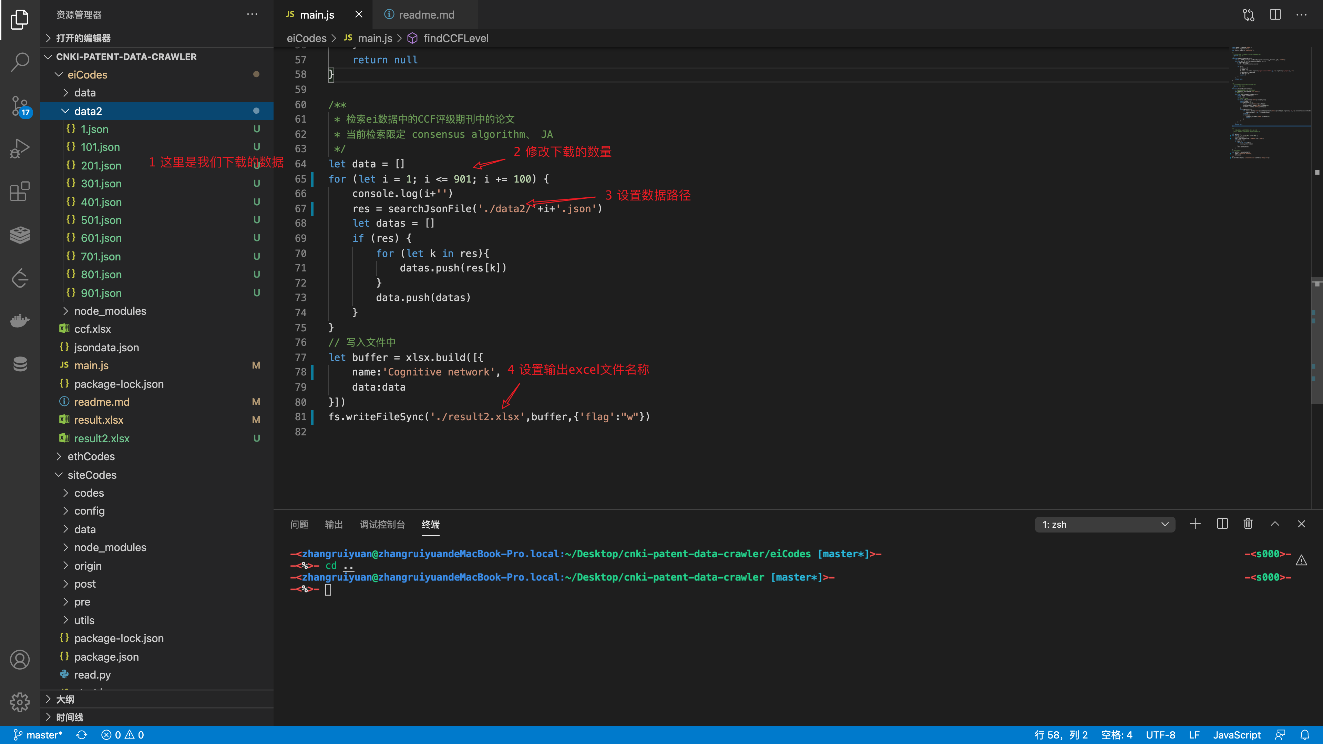Click the new terminal plus icon
Viewport: 1323px width, 744px height.
(x=1194, y=524)
